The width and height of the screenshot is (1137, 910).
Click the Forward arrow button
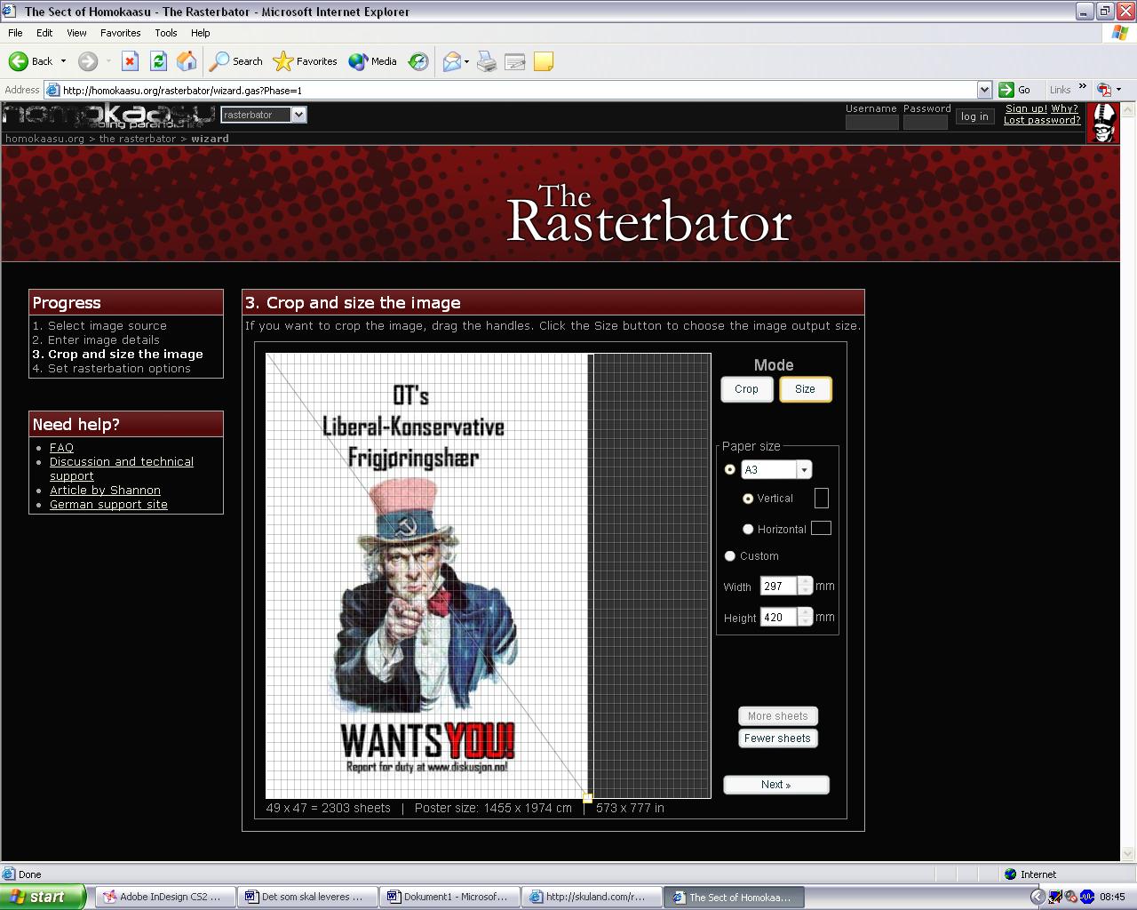coord(87,61)
